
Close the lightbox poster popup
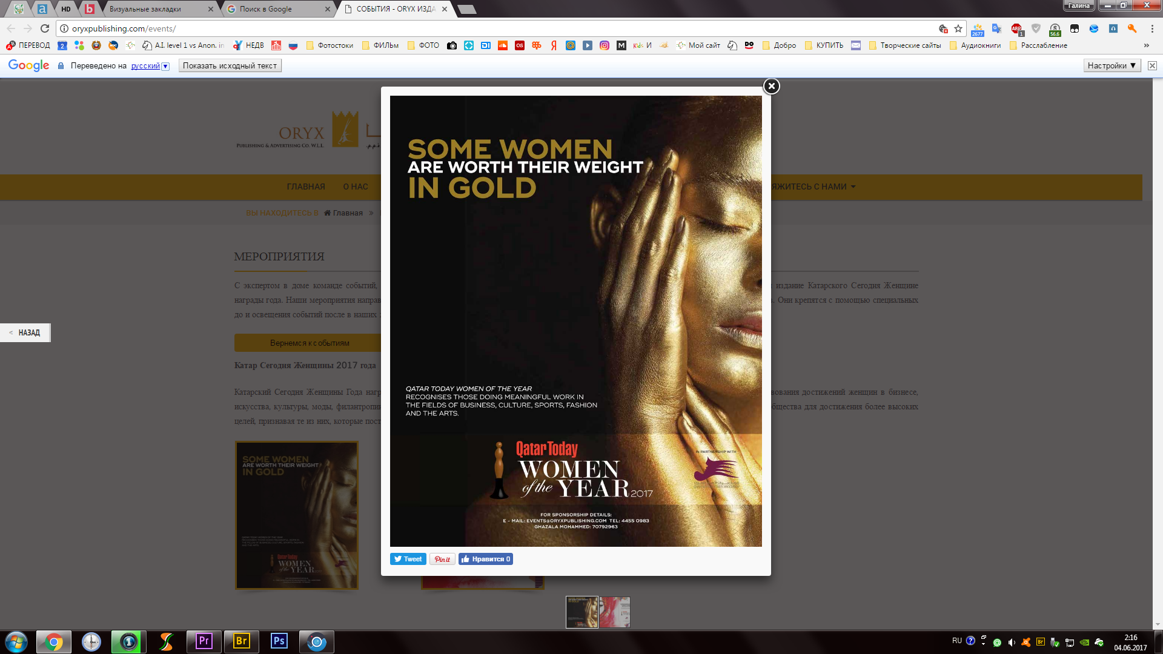771,86
